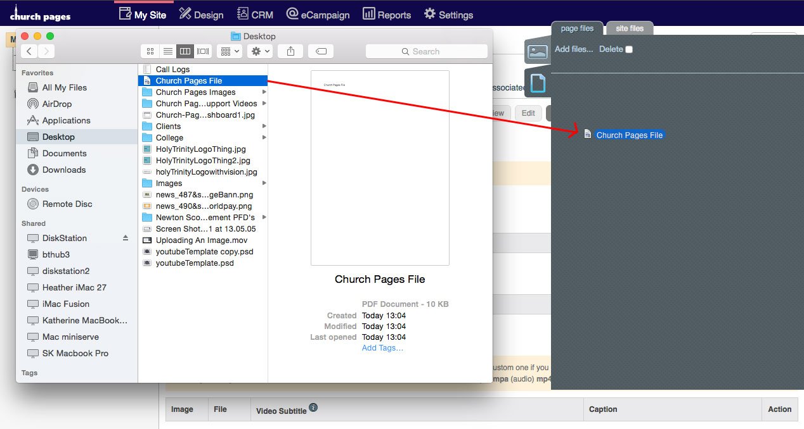Select the bthub3 shared computer
The width and height of the screenshot is (804, 429).
coord(56,254)
